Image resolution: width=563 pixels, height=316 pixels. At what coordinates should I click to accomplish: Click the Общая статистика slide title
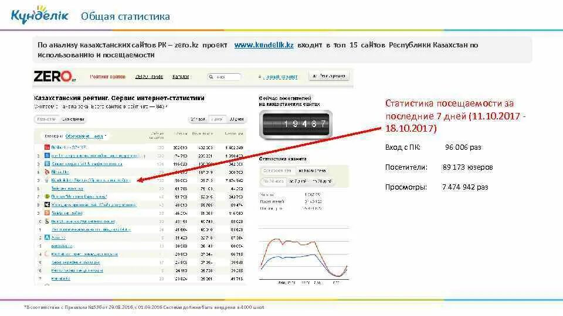point(126,16)
